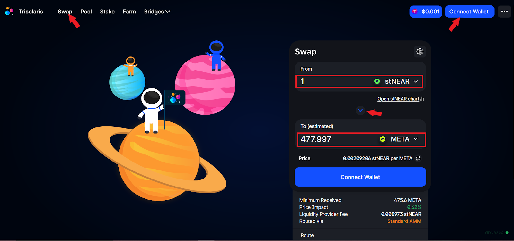This screenshot has height=241, width=514.
Task: Click the 475.6 META minimum received value
Action: coord(407,200)
